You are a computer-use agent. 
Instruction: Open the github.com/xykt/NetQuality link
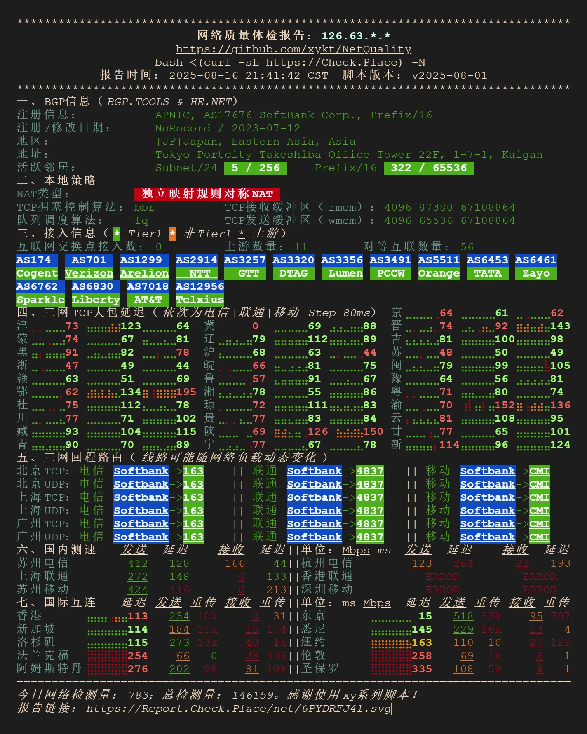293,49
